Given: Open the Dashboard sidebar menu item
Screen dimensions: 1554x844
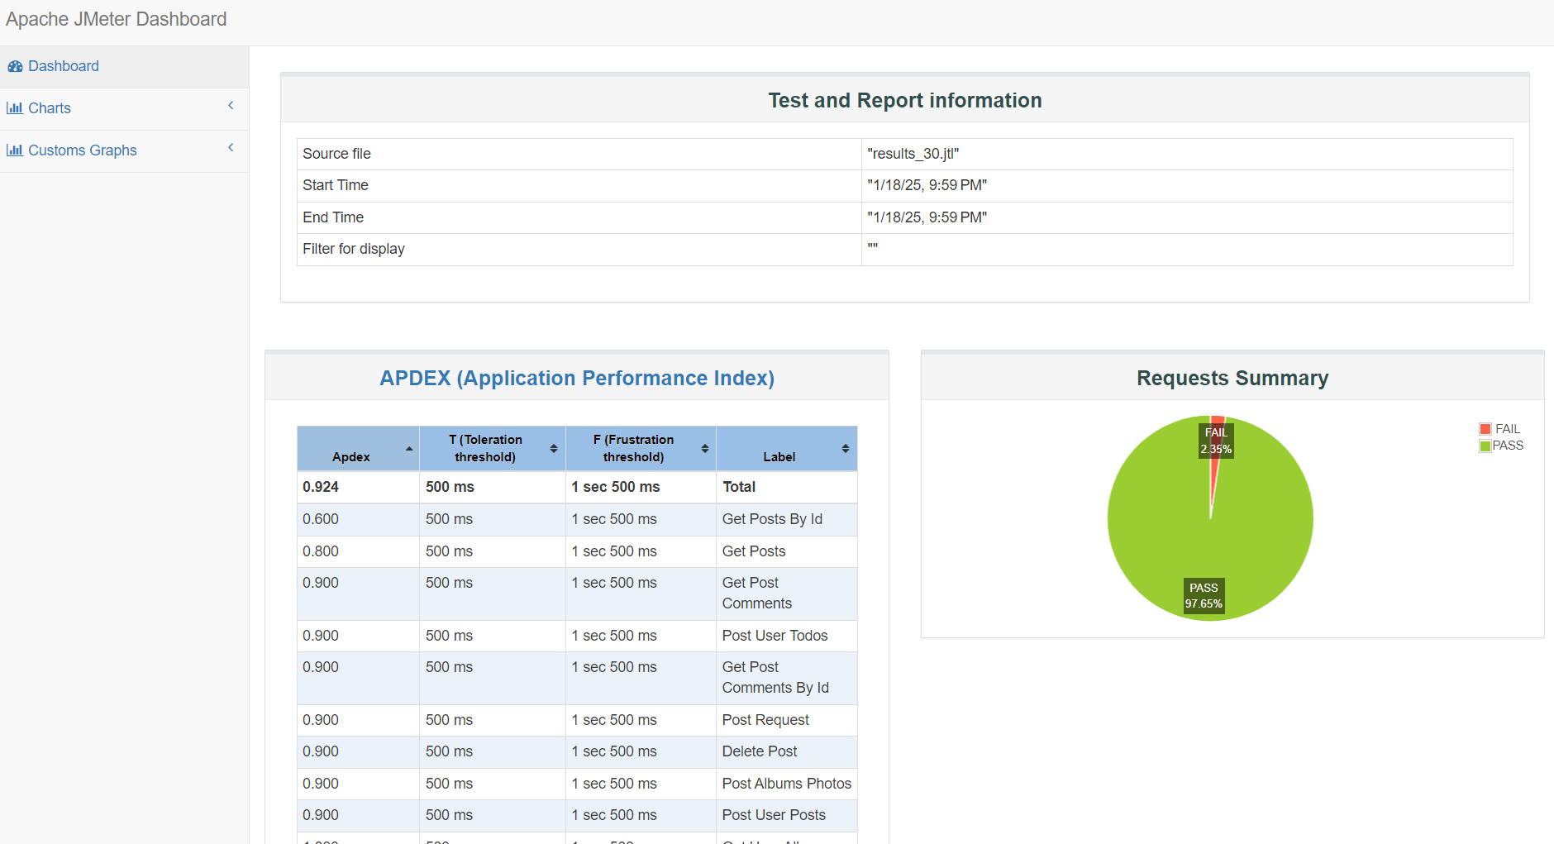Looking at the screenshot, I should [63, 65].
